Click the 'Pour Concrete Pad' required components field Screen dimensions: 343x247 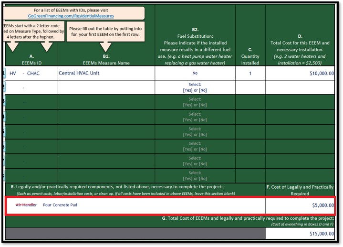(x=135, y=205)
